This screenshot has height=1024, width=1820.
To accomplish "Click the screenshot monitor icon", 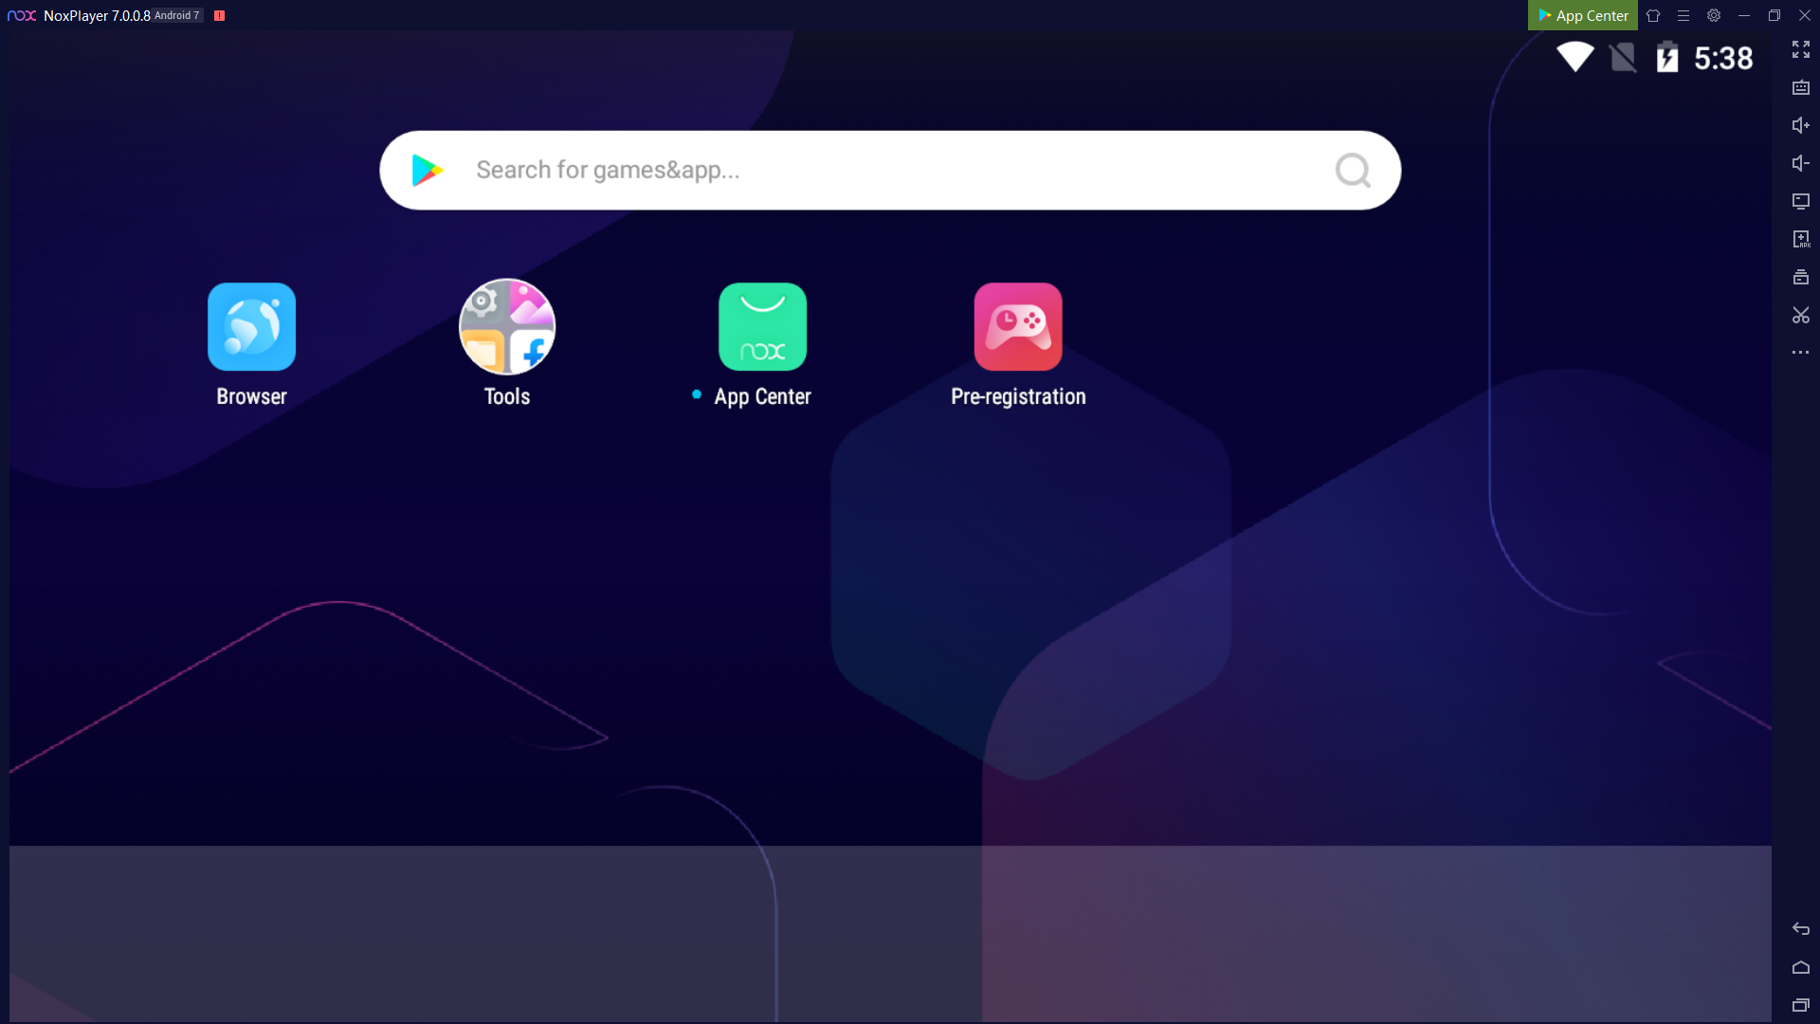I will point(1800,201).
